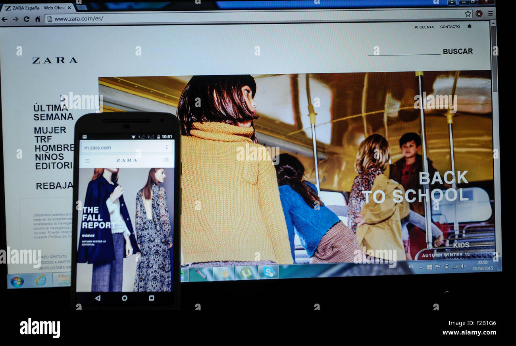516x346 pixels.
Task: Open the Action Center flag icon
Action: coord(437,267)
